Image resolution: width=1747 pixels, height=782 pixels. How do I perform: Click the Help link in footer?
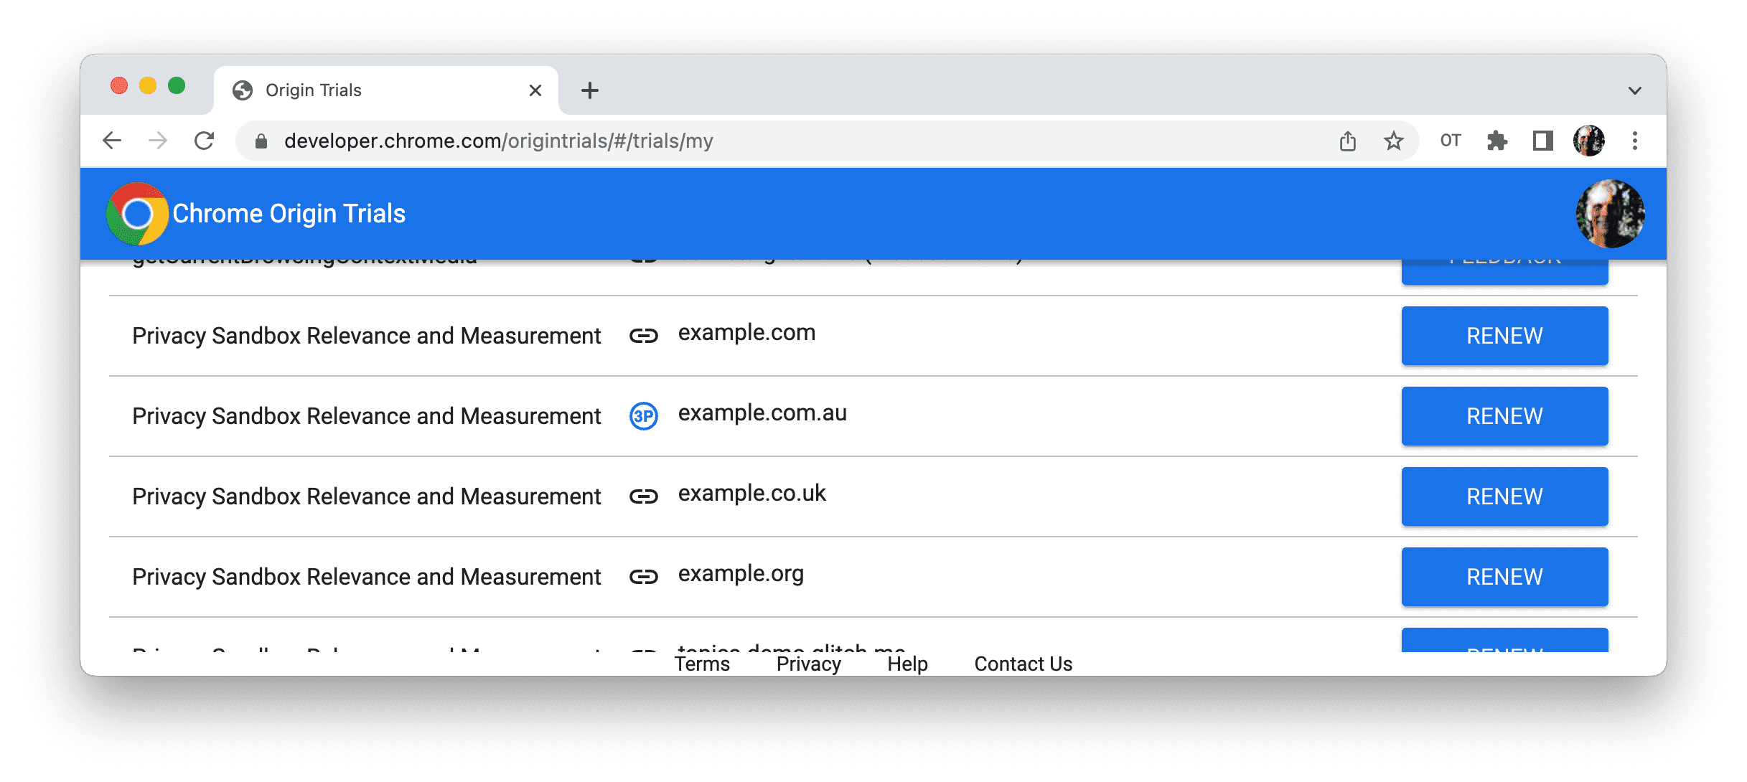(x=904, y=661)
